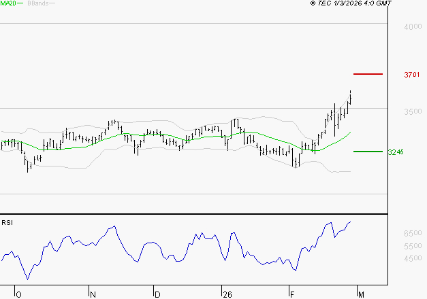Click the 3500 price axis label
This screenshot has height=299, width=427.
412,111
